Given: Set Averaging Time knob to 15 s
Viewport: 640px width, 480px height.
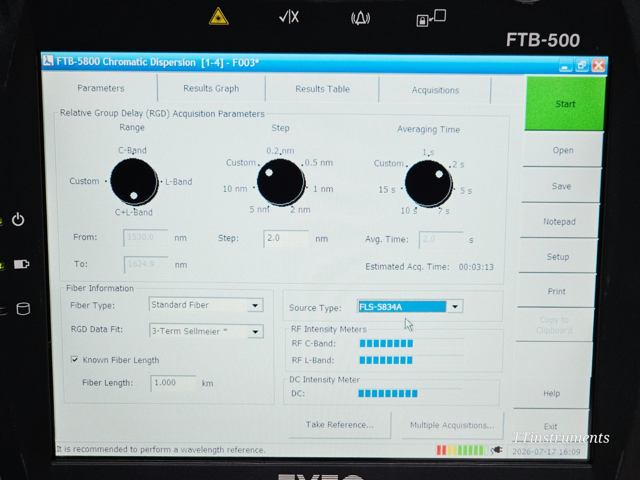Looking at the screenshot, I should point(387,190).
